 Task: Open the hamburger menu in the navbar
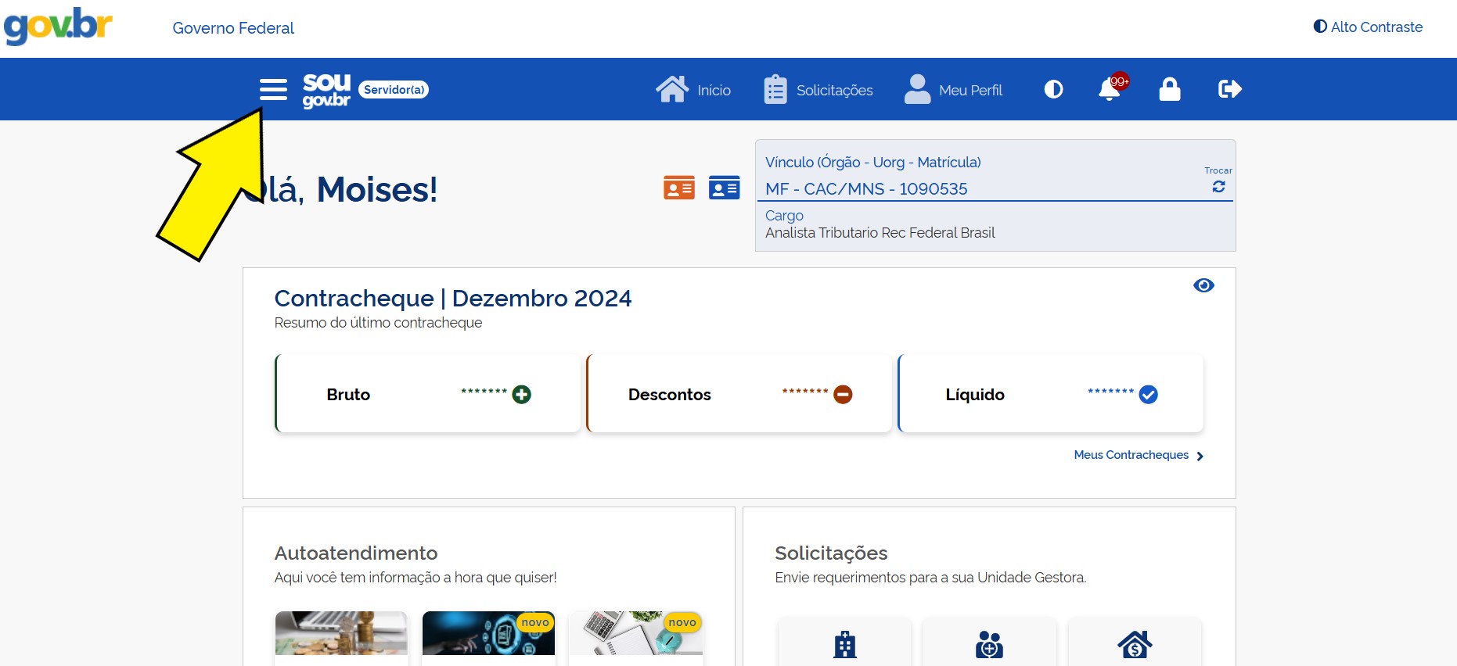coord(273,89)
